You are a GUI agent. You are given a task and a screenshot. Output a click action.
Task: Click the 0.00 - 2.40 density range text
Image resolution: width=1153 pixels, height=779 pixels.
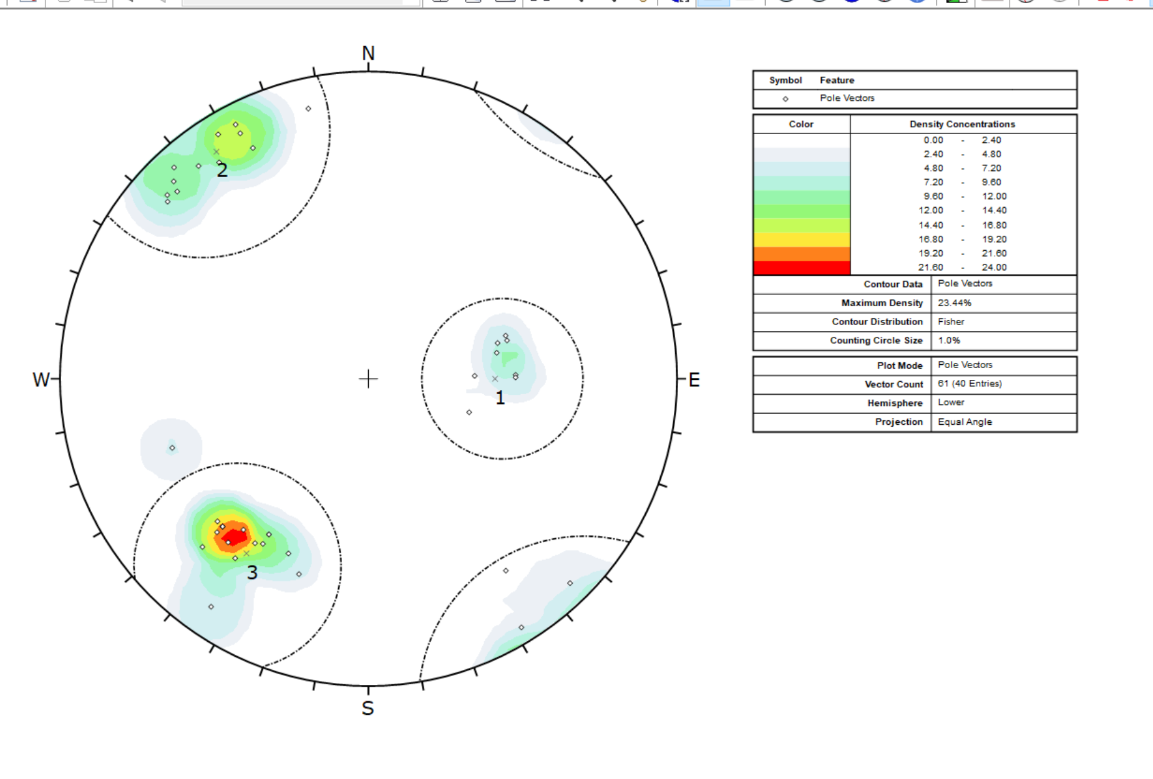click(962, 140)
